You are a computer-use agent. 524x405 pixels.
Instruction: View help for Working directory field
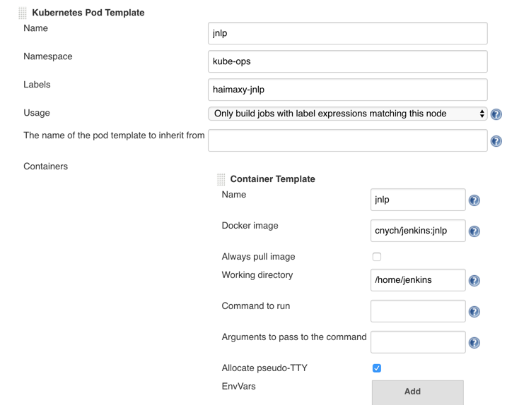click(x=474, y=281)
